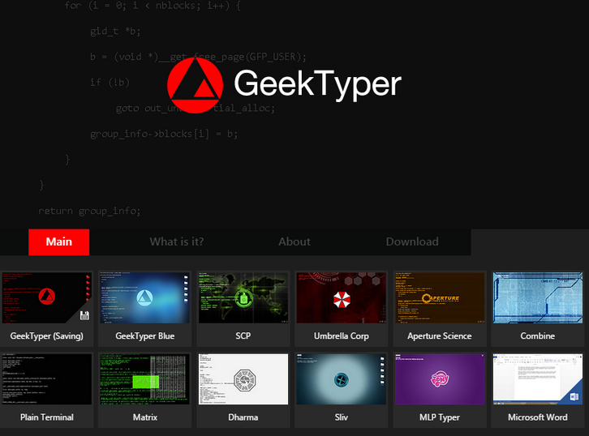Pick the green Matrix theme thumbnail
This screenshot has height=436, width=589.
point(144,378)
